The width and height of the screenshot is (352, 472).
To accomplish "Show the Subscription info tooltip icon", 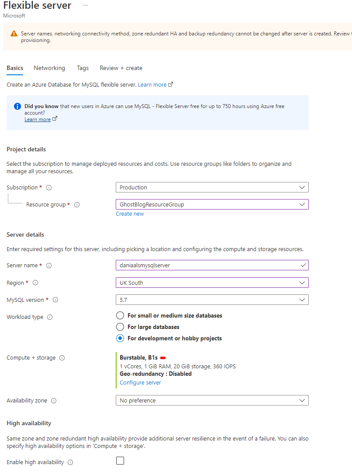I will 49,188.
